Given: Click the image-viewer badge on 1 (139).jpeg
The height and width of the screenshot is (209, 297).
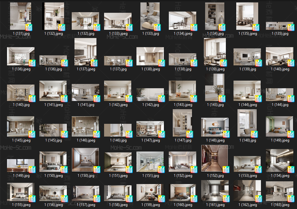Looking at the screenshot, I should [x=223, y=63].
